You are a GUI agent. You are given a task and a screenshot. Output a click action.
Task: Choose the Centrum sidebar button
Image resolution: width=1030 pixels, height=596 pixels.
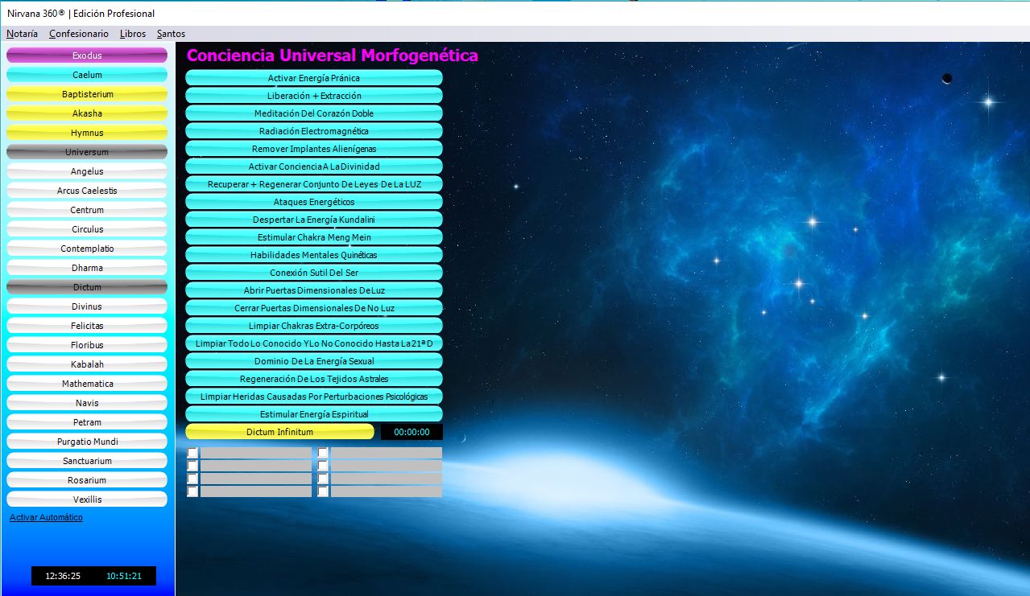coord(87,210)
